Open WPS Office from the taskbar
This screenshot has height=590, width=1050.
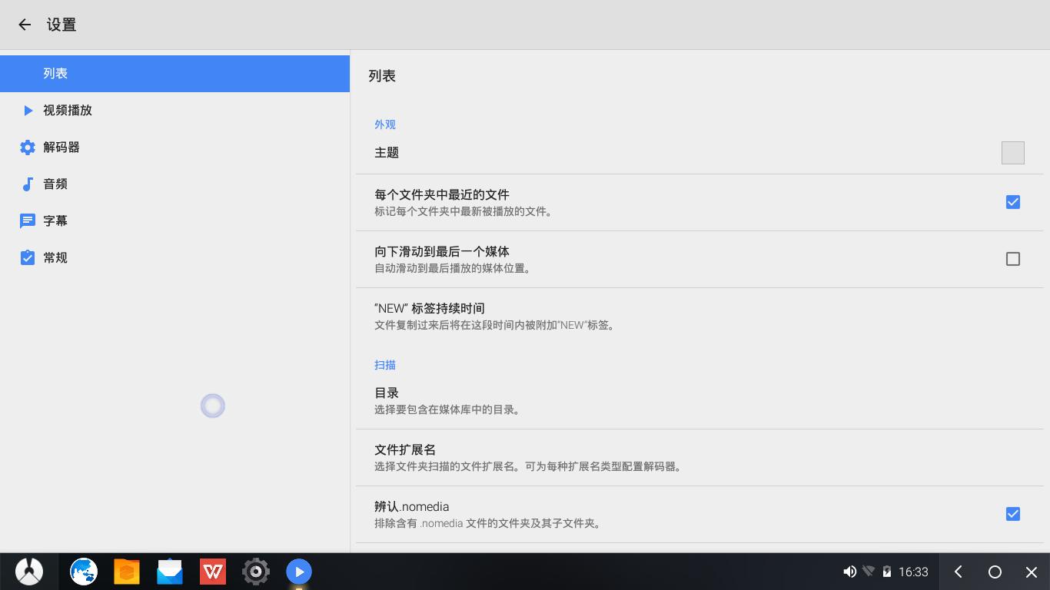(x=213, y=572)
